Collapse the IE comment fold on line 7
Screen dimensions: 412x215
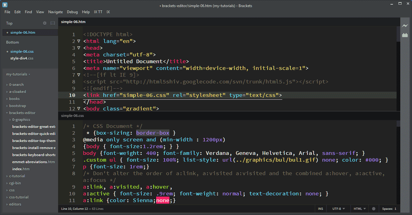pyautogui.click(x=79, y=75)
